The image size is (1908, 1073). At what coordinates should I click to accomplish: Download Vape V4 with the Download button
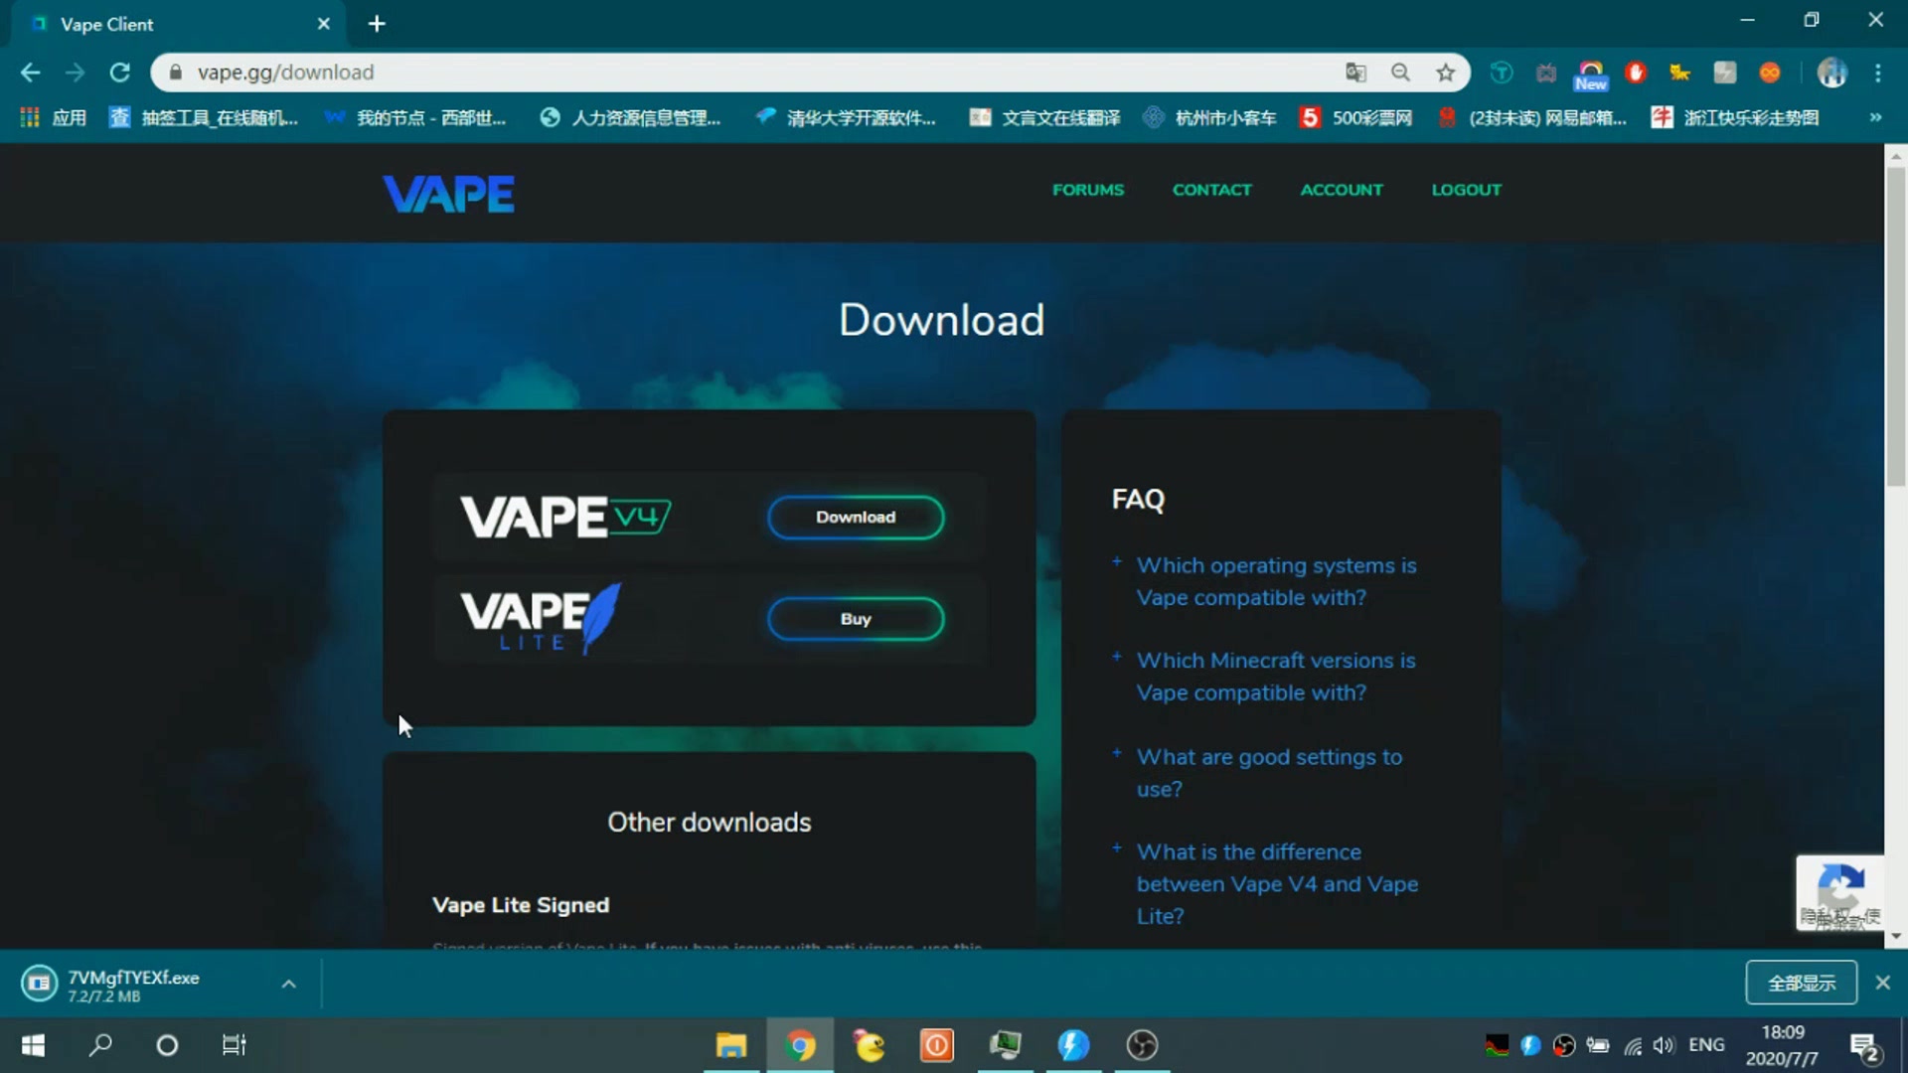(x=856, y=518)
